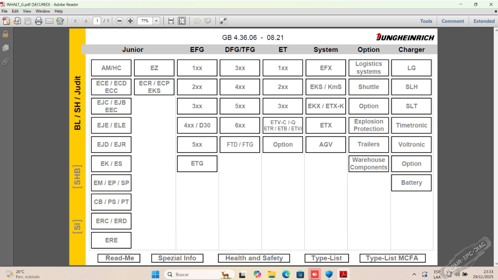This screenshot has height=280, width=498.
Task: Expand the Tools pane
Action: pyautogui.click(x=426, y=21)
